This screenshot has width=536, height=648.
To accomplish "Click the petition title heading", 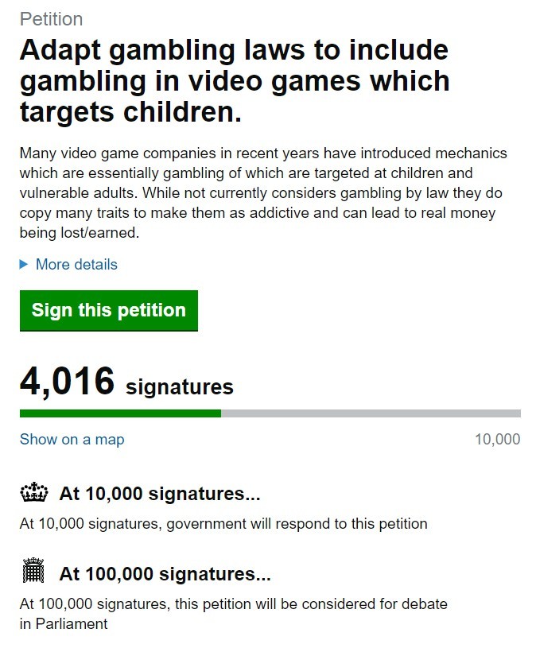I will (235, 81).
